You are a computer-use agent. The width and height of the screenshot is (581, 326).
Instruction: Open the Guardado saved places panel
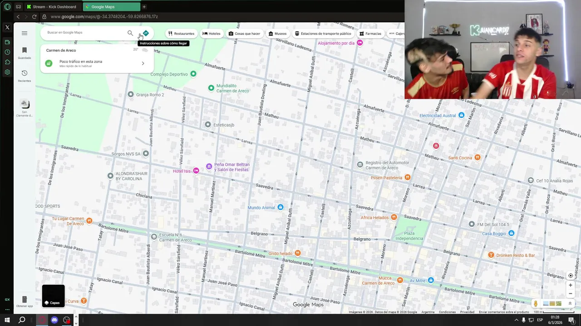(25, 53)
